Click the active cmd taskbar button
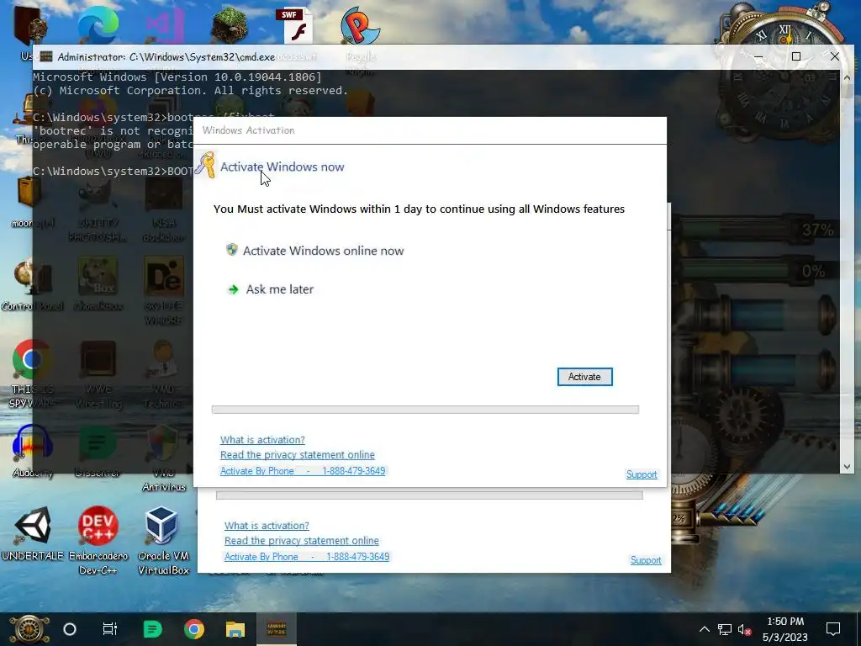This screenshot has height=646, width=861. (x=276, y=629)
